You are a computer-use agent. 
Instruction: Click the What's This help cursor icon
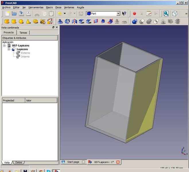click(x=124, y=13)
